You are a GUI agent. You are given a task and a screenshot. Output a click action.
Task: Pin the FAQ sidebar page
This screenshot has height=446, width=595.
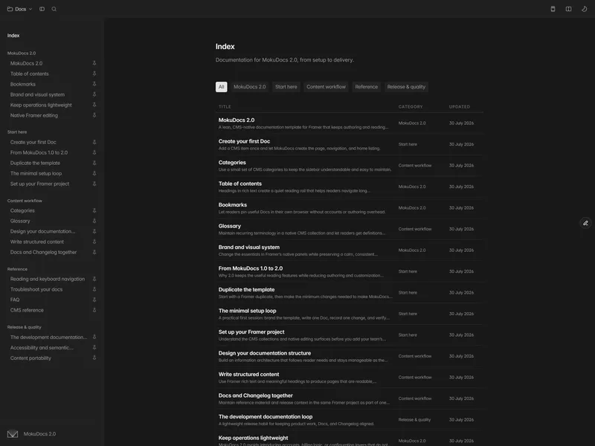click(94, 300)
